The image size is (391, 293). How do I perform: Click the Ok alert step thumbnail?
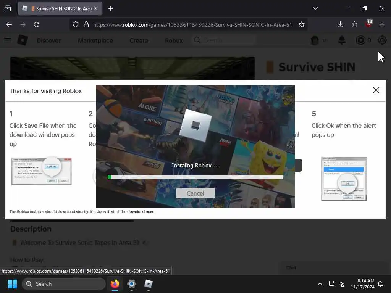pos(344,179)
